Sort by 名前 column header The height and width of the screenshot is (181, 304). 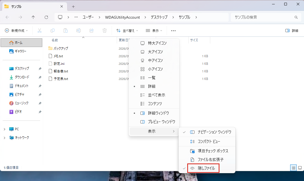pos(55,40)
